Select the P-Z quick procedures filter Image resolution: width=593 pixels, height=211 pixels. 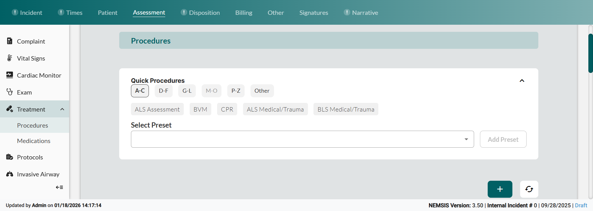pos(236,91)
